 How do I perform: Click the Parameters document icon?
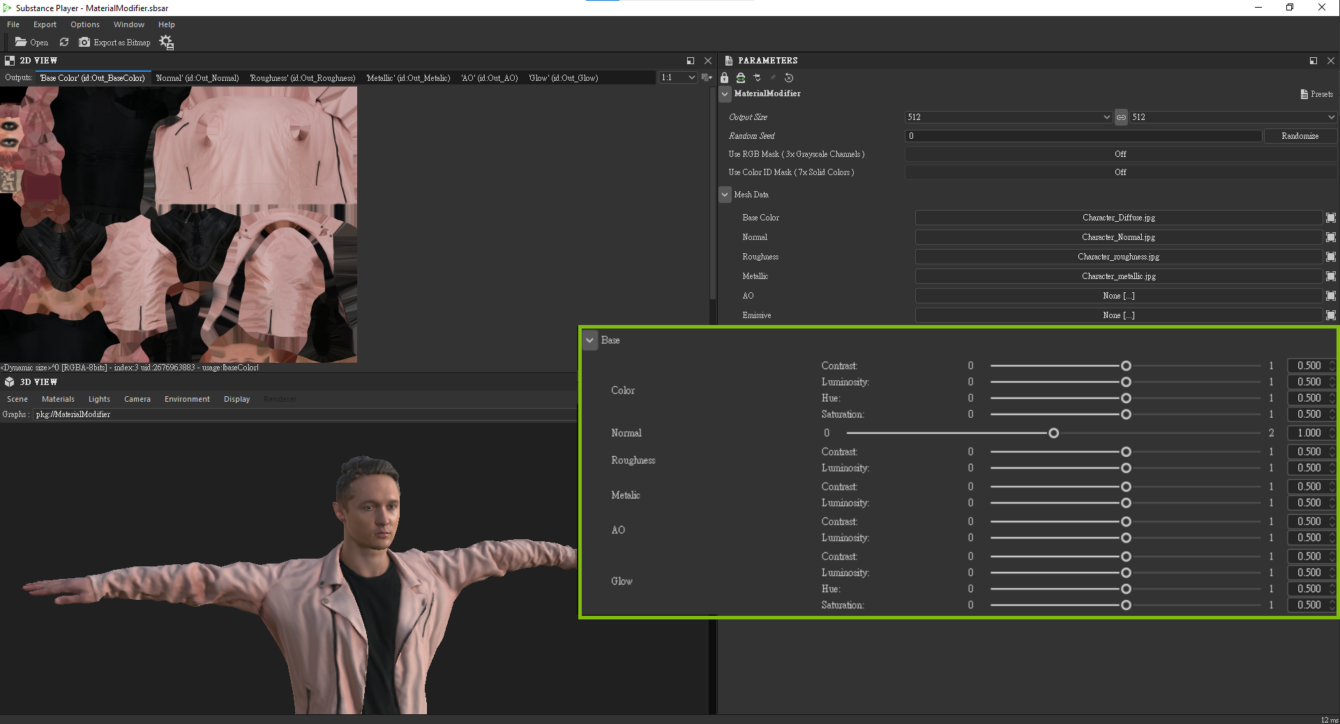pos(728,61)
